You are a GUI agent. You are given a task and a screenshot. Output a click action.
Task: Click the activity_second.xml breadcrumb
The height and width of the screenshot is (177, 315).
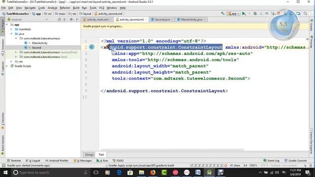[108, 14]
